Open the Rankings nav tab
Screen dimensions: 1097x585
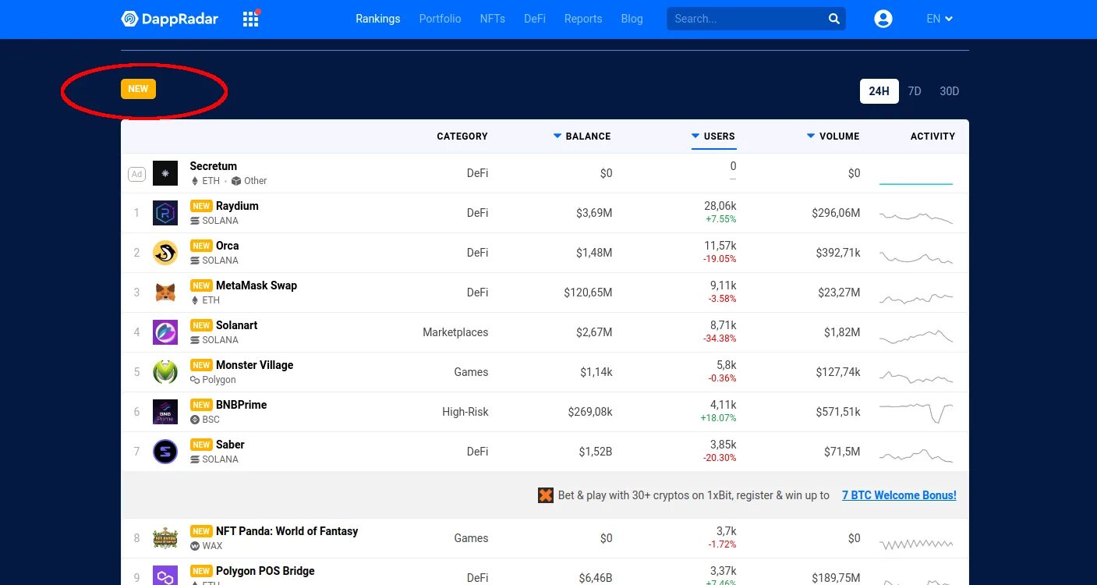(x=378, y=19)
